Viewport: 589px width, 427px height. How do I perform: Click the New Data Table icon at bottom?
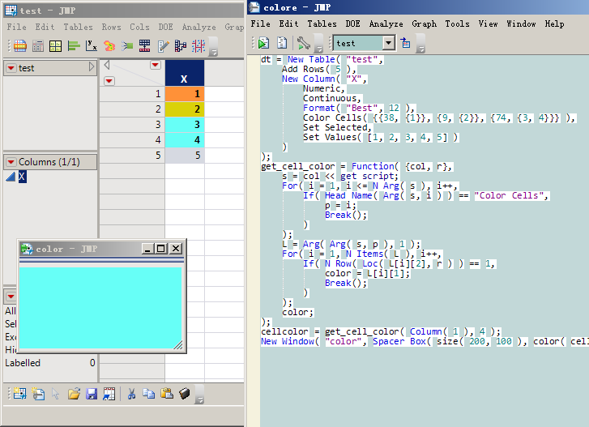click(x=19, y=394)
